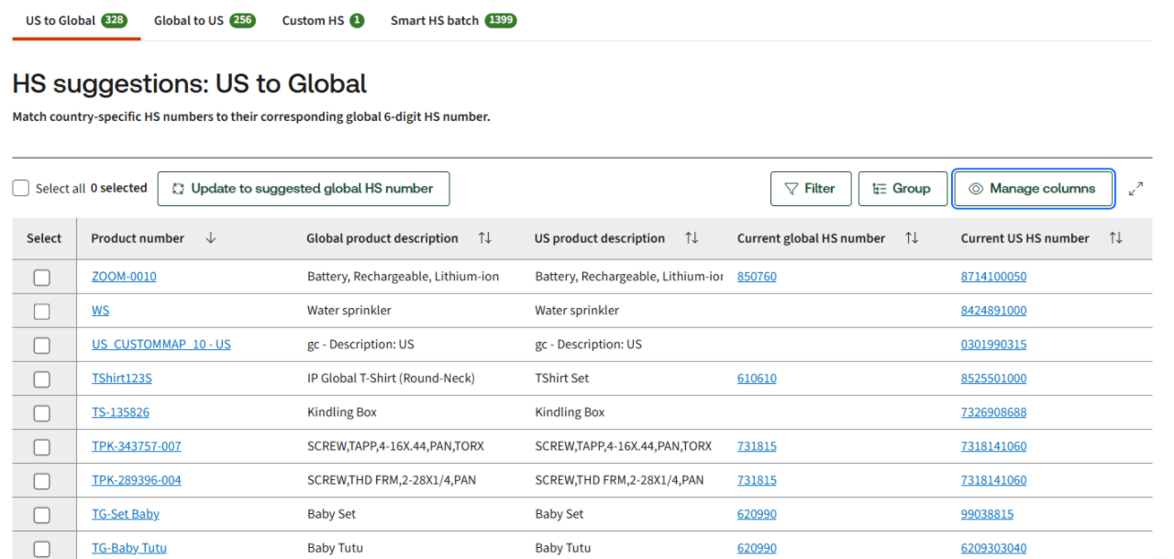Sort by Product number arrow icon
This screenshot has height=559, width=1174.
click(x=211, y=238)
